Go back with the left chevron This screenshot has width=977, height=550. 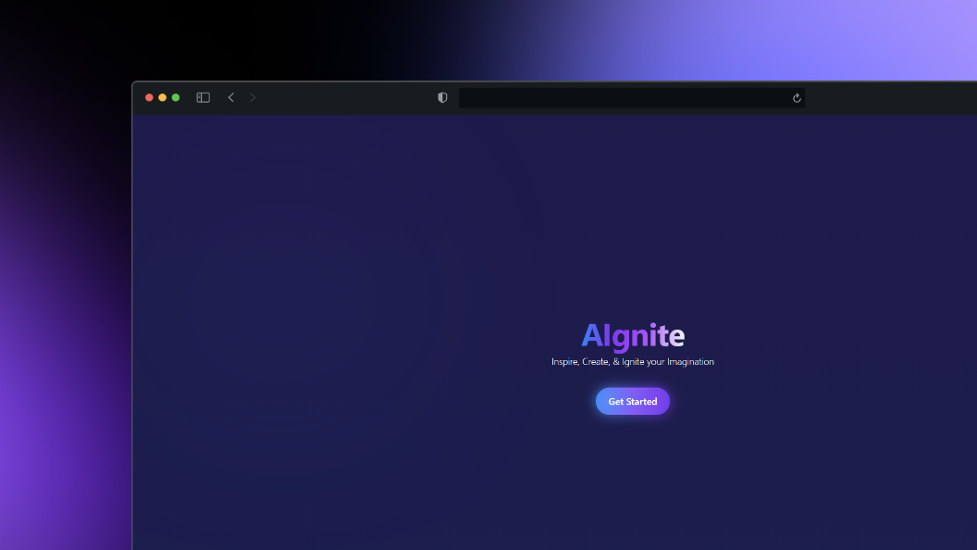point(231,97)
